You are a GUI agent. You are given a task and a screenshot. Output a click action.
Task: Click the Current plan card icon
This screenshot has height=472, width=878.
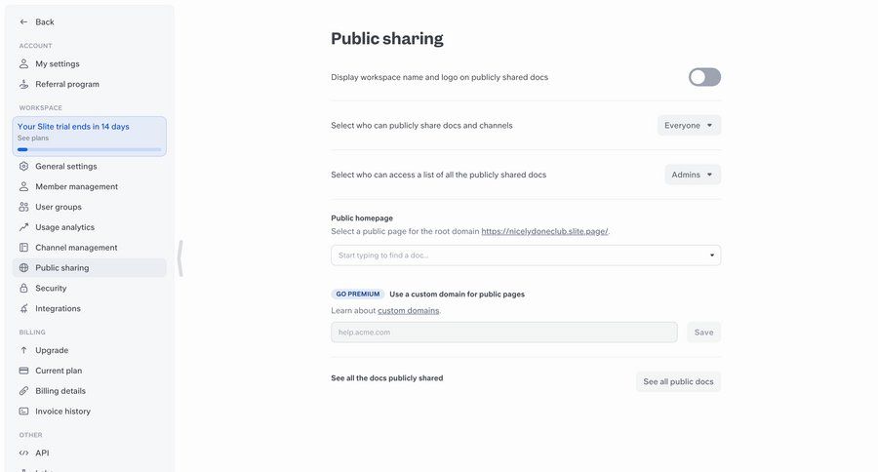tap(24, 371)
